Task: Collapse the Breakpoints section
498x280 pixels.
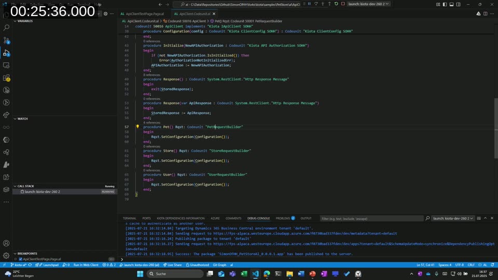Action: pos(15,254)
